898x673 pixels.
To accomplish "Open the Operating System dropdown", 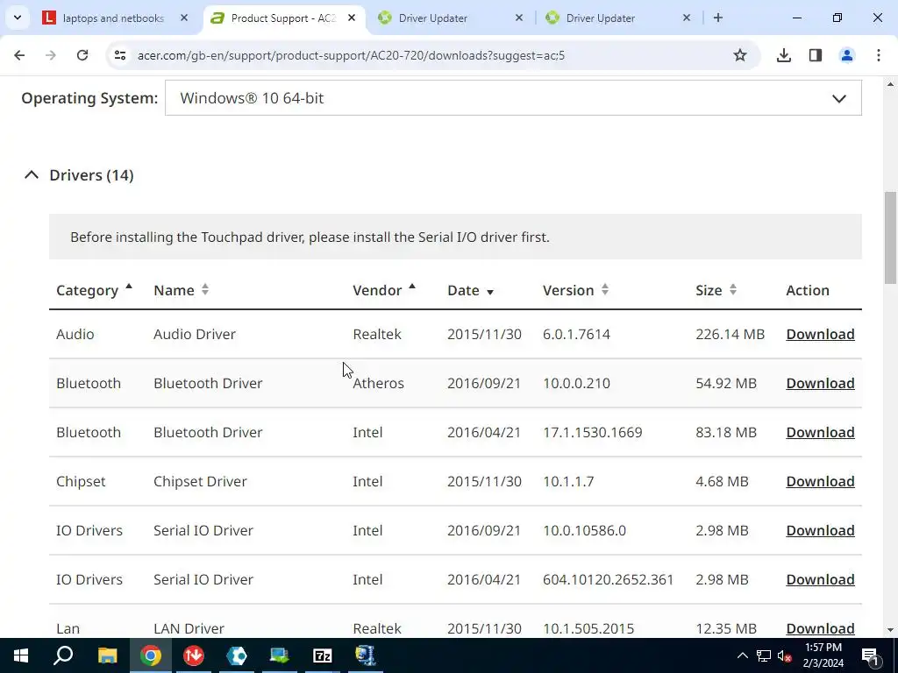I will [513, 98].
